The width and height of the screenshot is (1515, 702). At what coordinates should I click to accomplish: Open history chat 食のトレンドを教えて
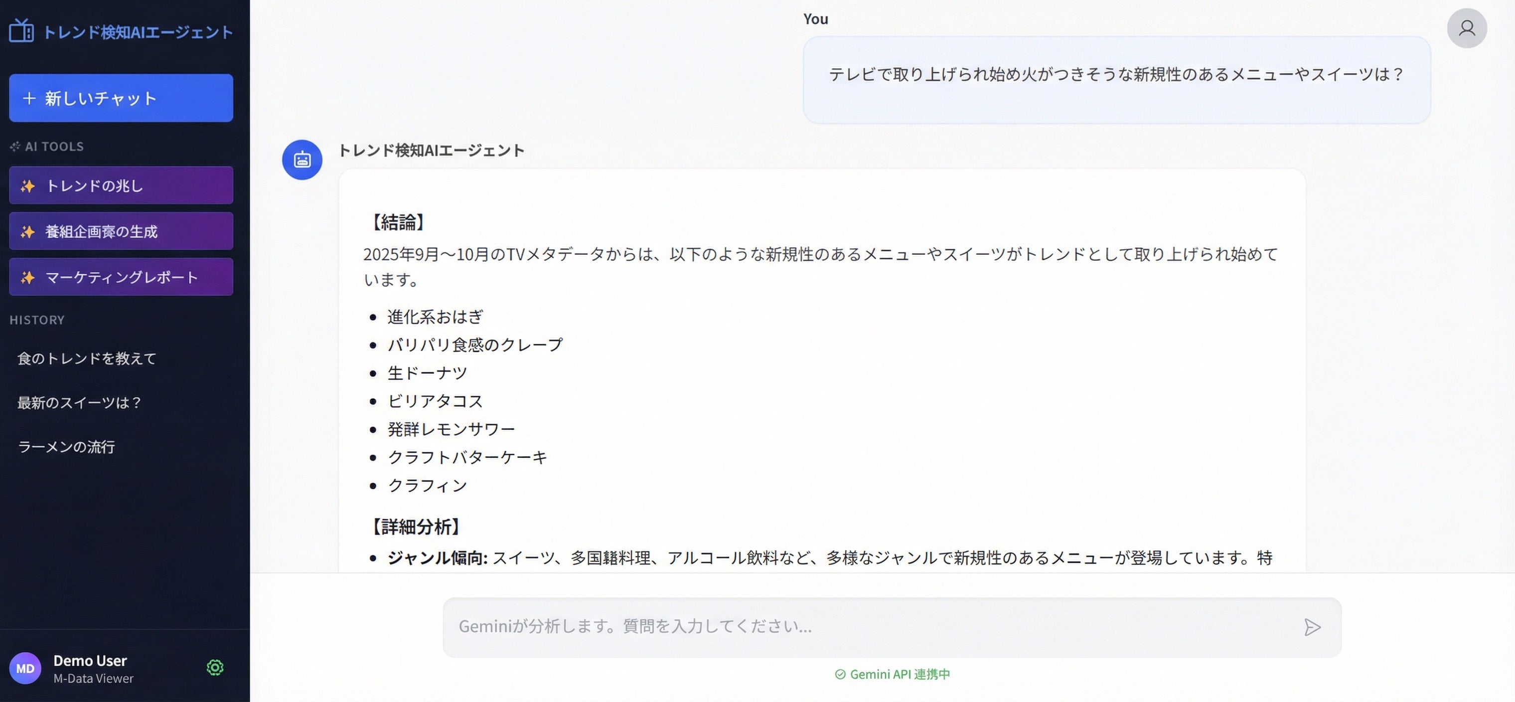tap(87, 358)
